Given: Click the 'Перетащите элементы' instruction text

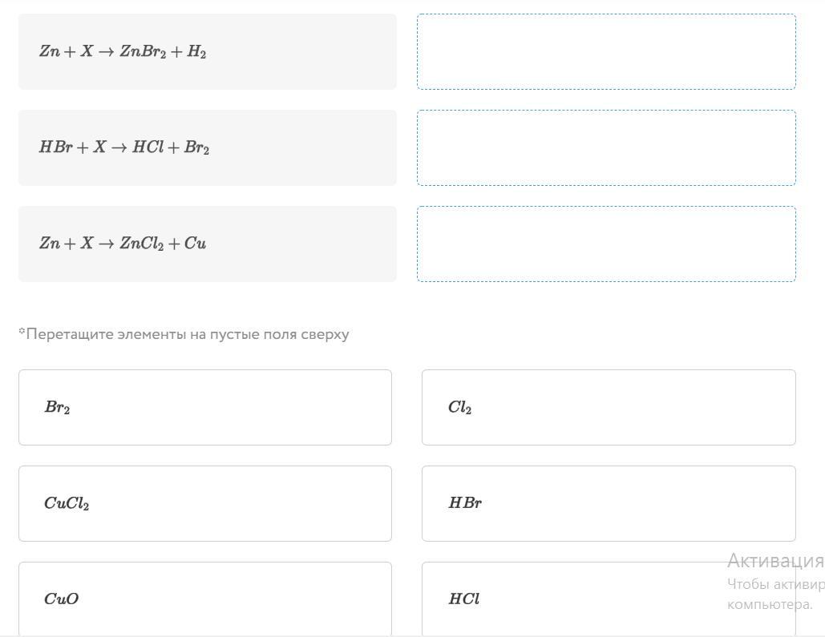Looking at the screenshot, I should pyautogui.click(x=184, y=334).
